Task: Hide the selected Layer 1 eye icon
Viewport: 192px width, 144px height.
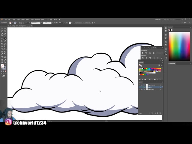Action: click(x=140, y=87)
